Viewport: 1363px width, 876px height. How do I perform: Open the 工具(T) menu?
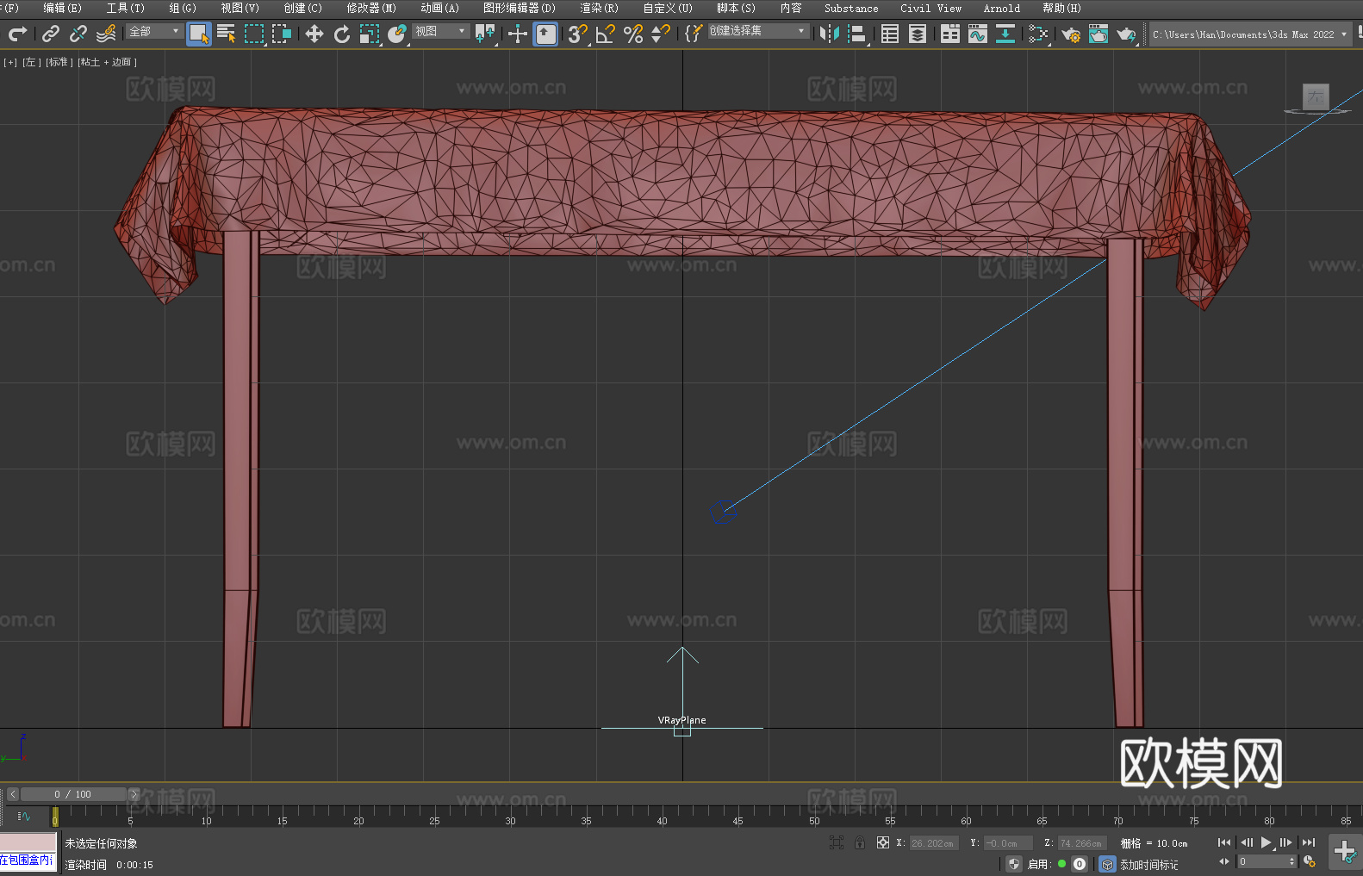pos(126,8)
